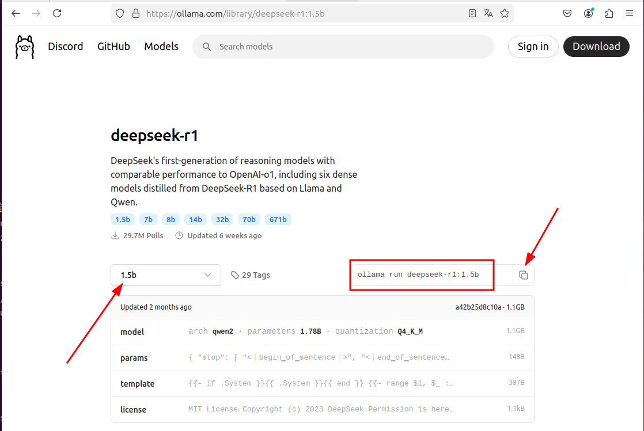Reload the page with refresh icon

click(x=57, y=14)
